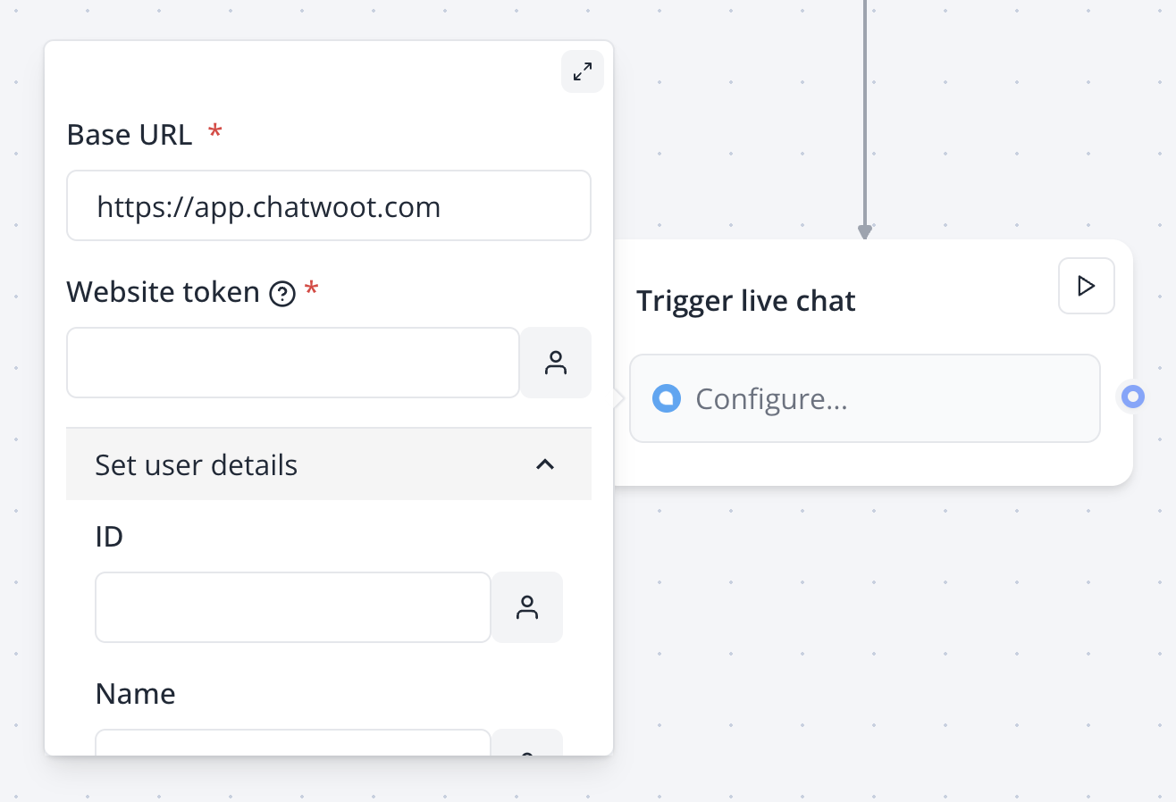This screenshot has height=802, width=1176.
Task: Focus the Base URL input field
Action: tap(329, 205)
